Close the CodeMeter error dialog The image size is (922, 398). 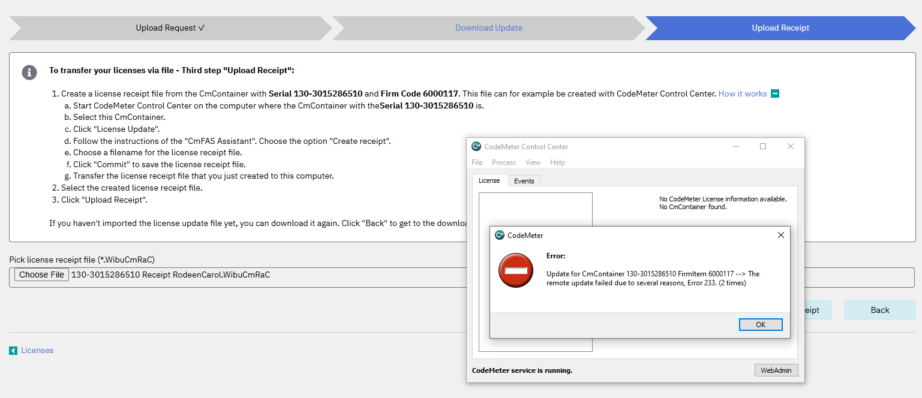(780, 236)
